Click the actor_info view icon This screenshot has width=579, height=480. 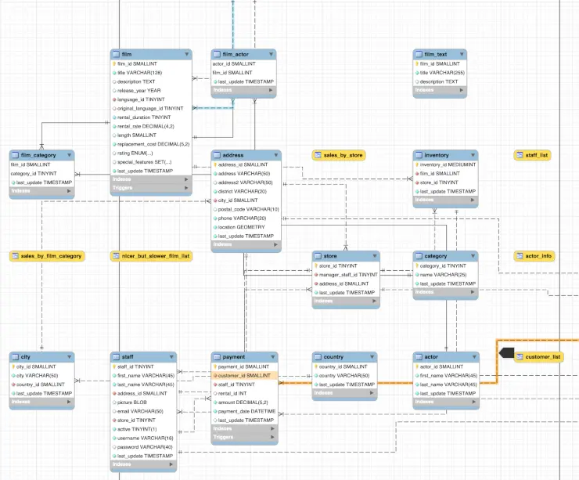(520, 256)
